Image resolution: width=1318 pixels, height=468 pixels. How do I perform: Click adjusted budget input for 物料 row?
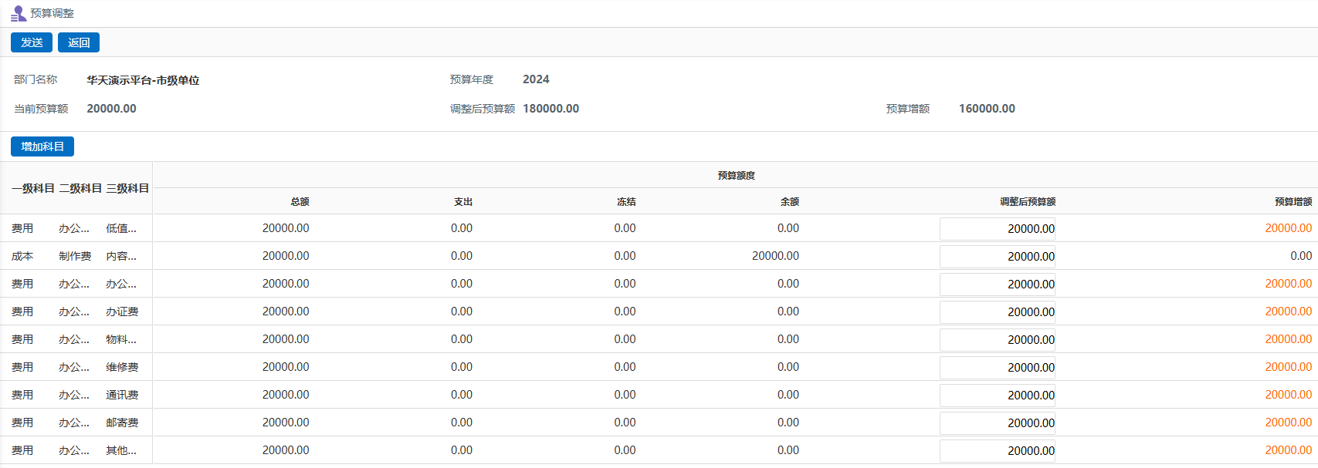997,340
